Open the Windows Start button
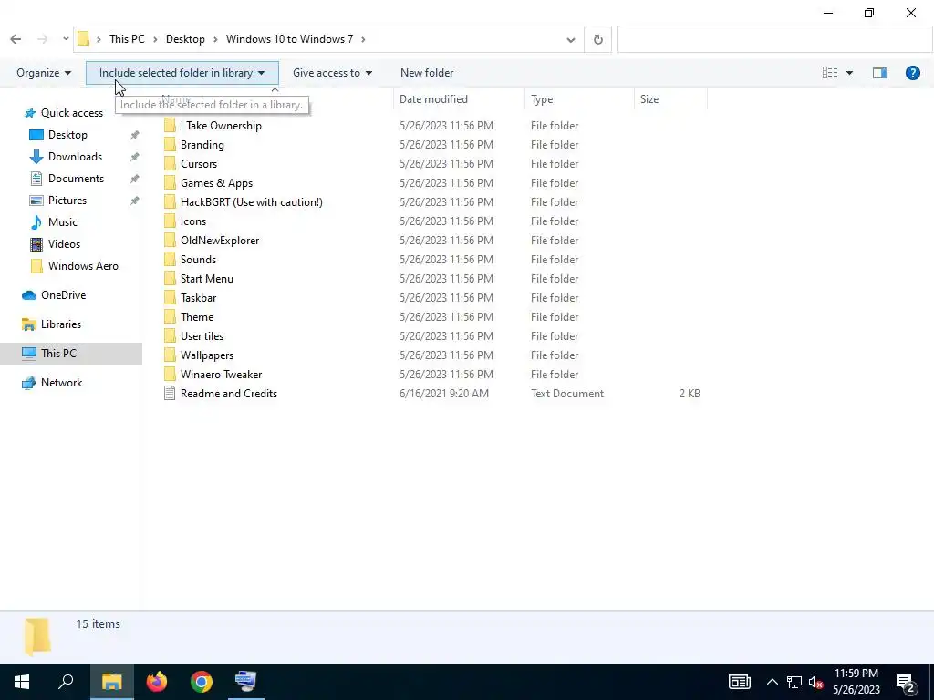 click(x=22, y=682)
